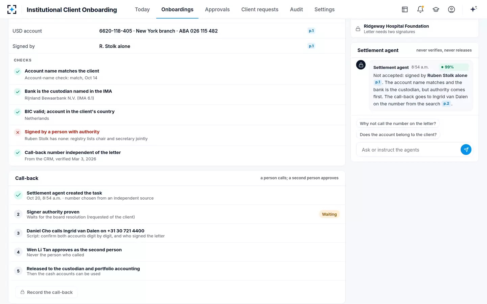Image resolution: width=487 pixels, height=304 pixels.
Task: Open the Settings tab
Action: click(324, 9)
